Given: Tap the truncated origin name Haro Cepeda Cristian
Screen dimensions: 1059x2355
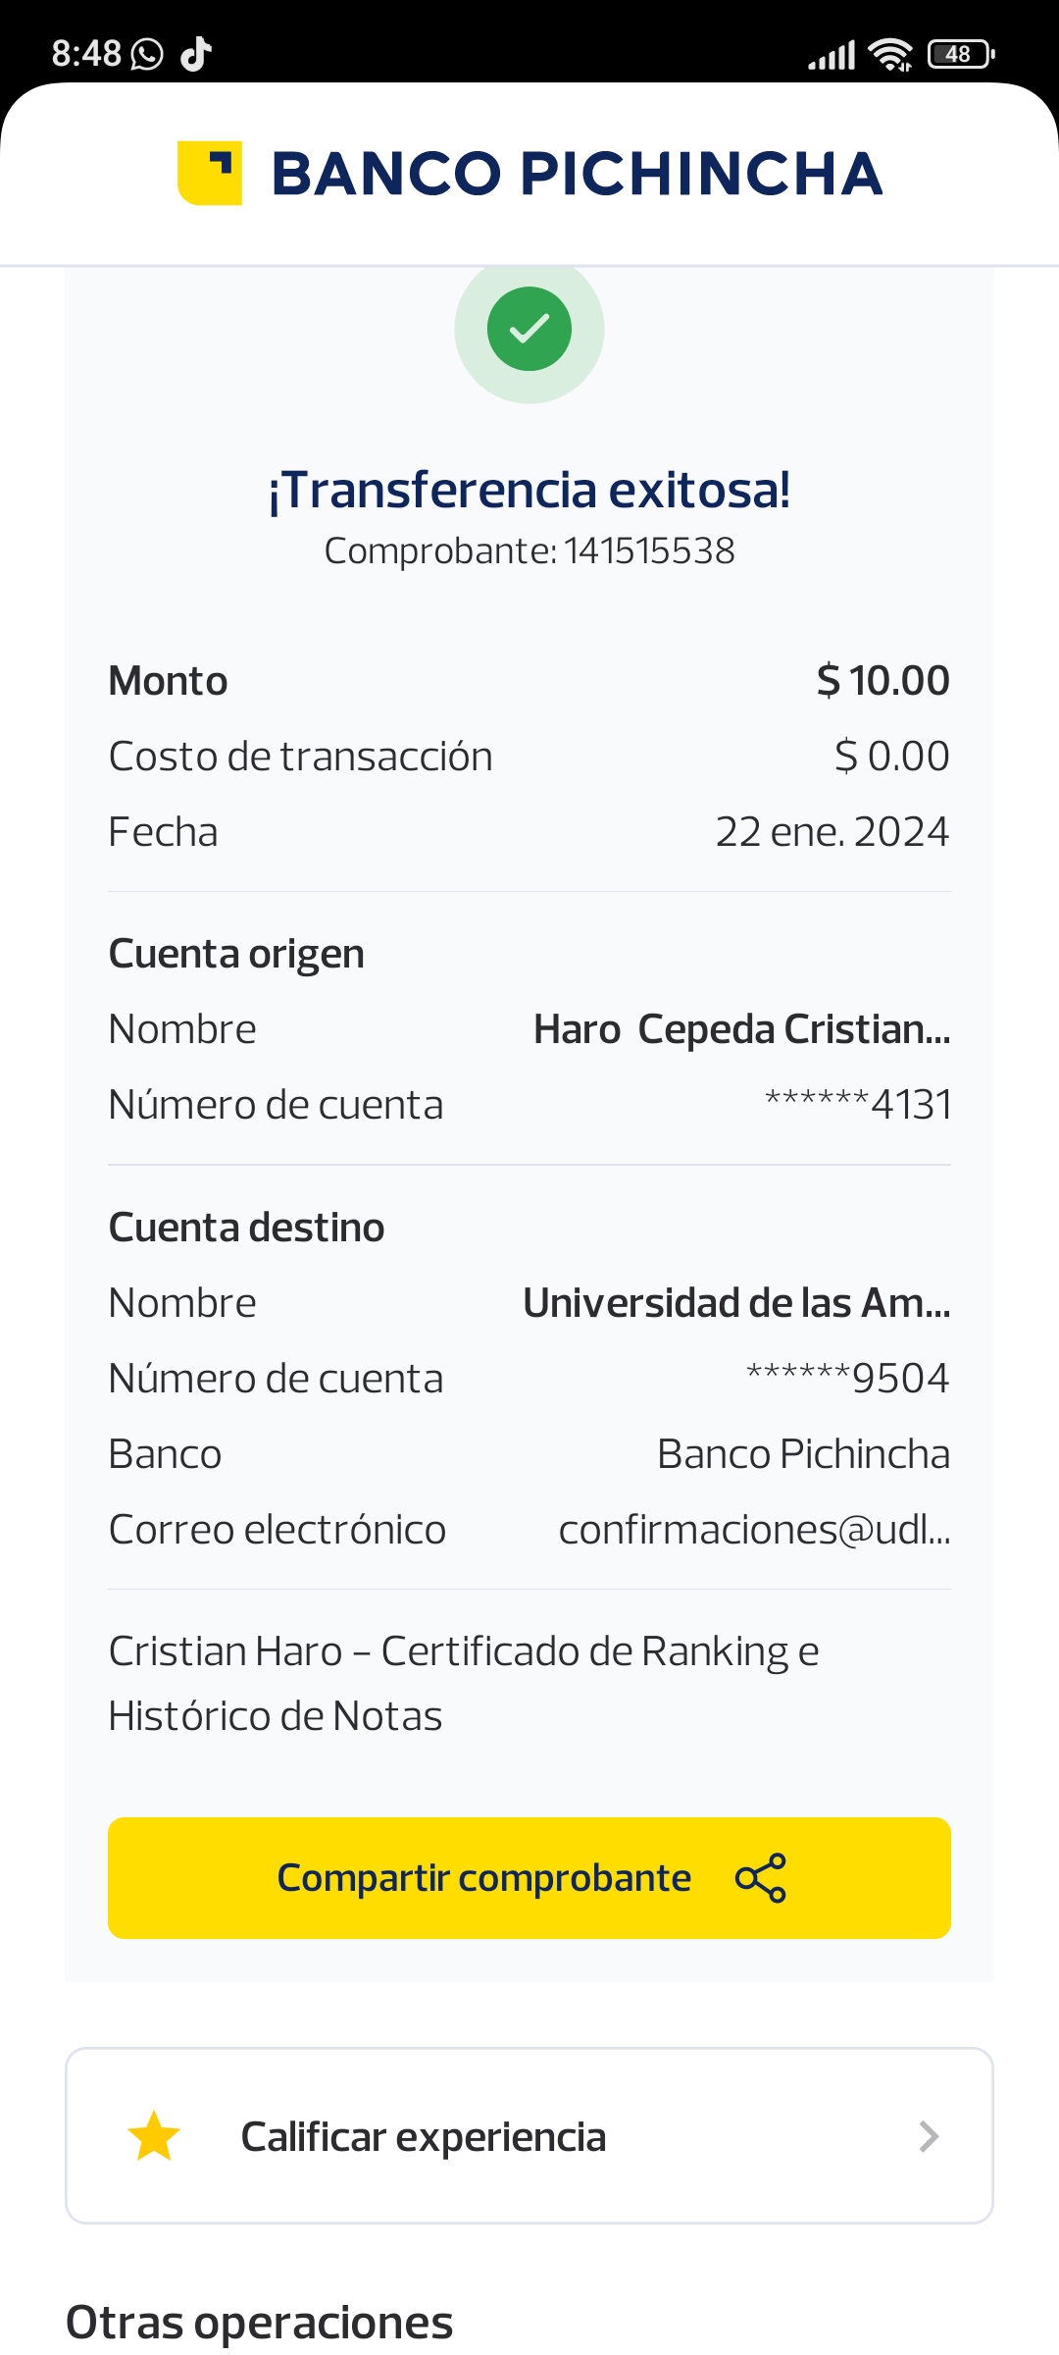Looking at the screenshot, I should point(741,1029).
